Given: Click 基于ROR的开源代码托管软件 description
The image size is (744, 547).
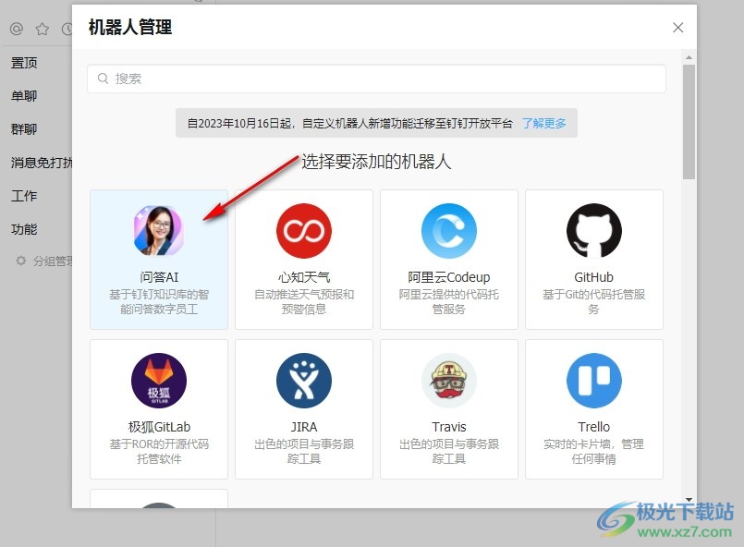Looking at the screenshot, I should [159, 452].
